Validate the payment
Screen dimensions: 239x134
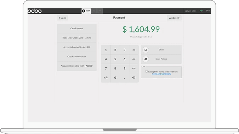click(x=174, y=18)
